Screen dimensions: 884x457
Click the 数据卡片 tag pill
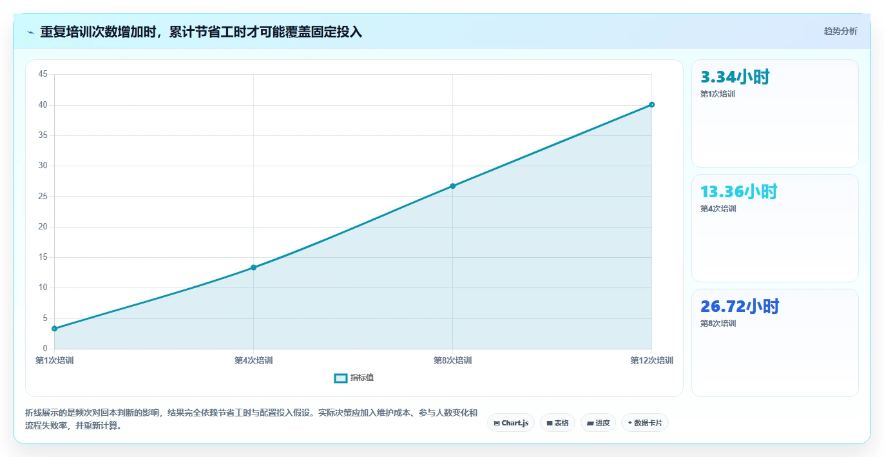[644, 423]
